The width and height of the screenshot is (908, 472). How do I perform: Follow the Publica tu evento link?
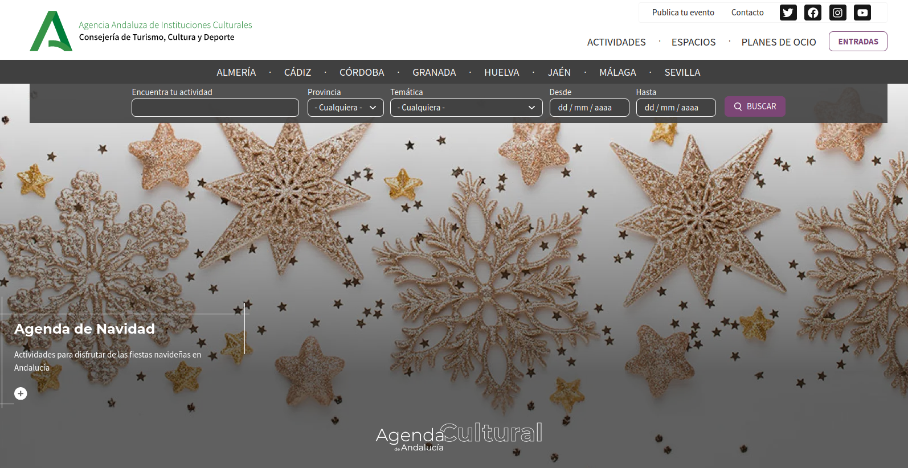pos(683,13)
